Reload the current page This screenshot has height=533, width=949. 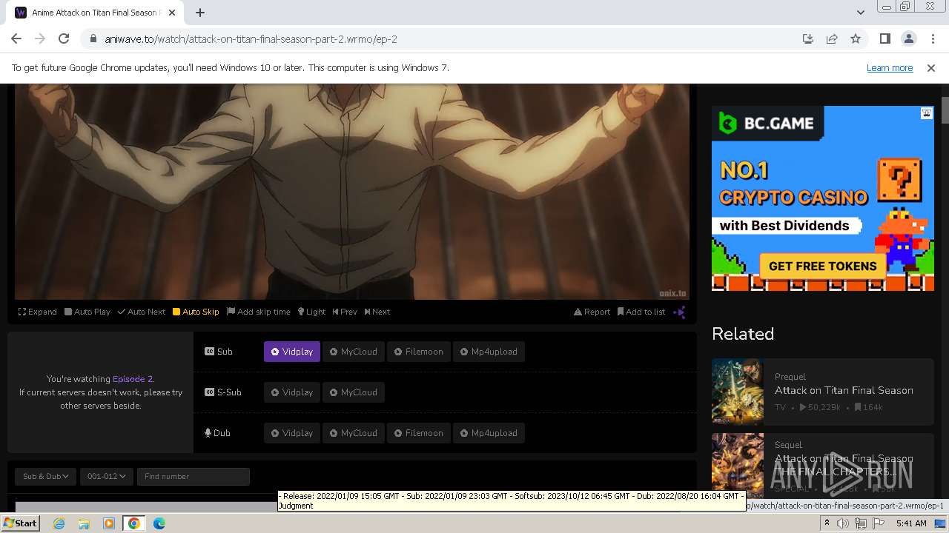pyautogui.click(x=64, y=39)
